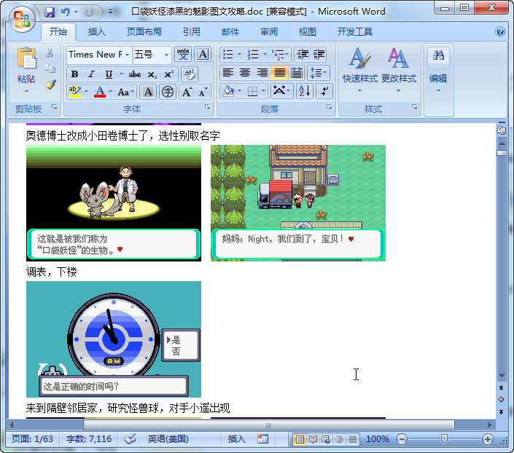Save the document from quick access toolbar
Image resolution: width=514 pixels, height=453 pixels.
tap(50, 12)
